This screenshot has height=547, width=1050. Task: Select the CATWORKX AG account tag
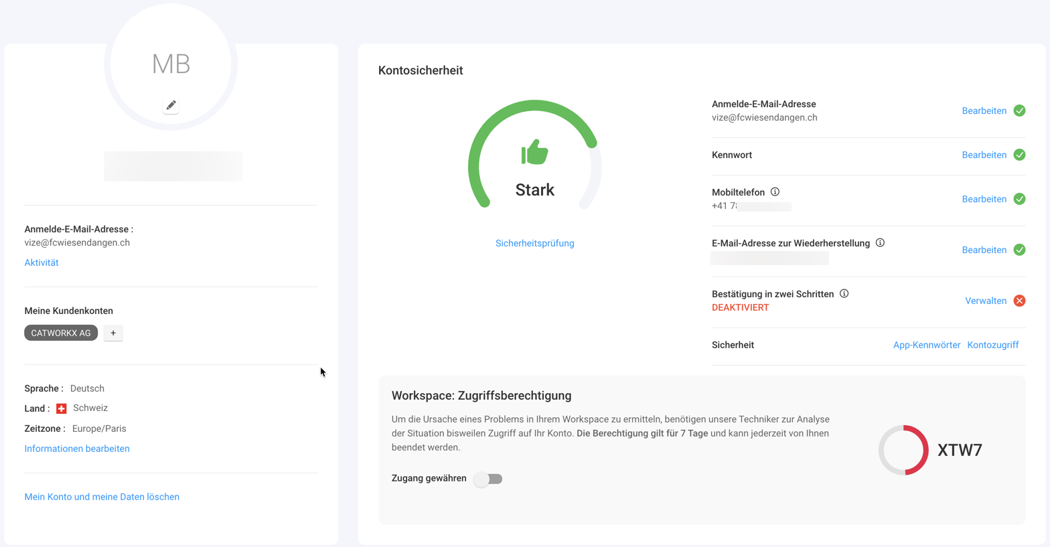coord(61,333)
